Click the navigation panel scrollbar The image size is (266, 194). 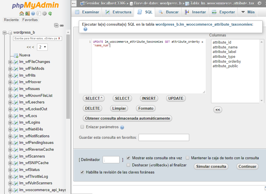(68, 76)
